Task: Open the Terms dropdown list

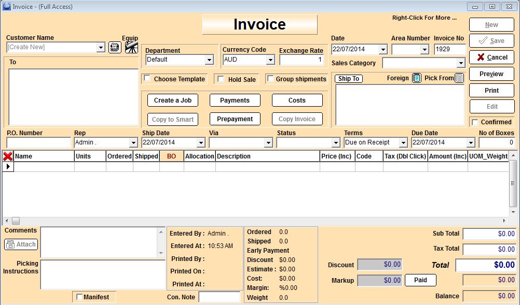Action: click(x=403, y=142)
